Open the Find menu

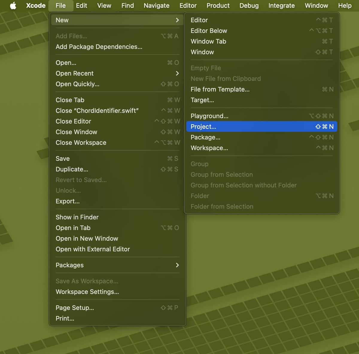[x=128, y=6]
